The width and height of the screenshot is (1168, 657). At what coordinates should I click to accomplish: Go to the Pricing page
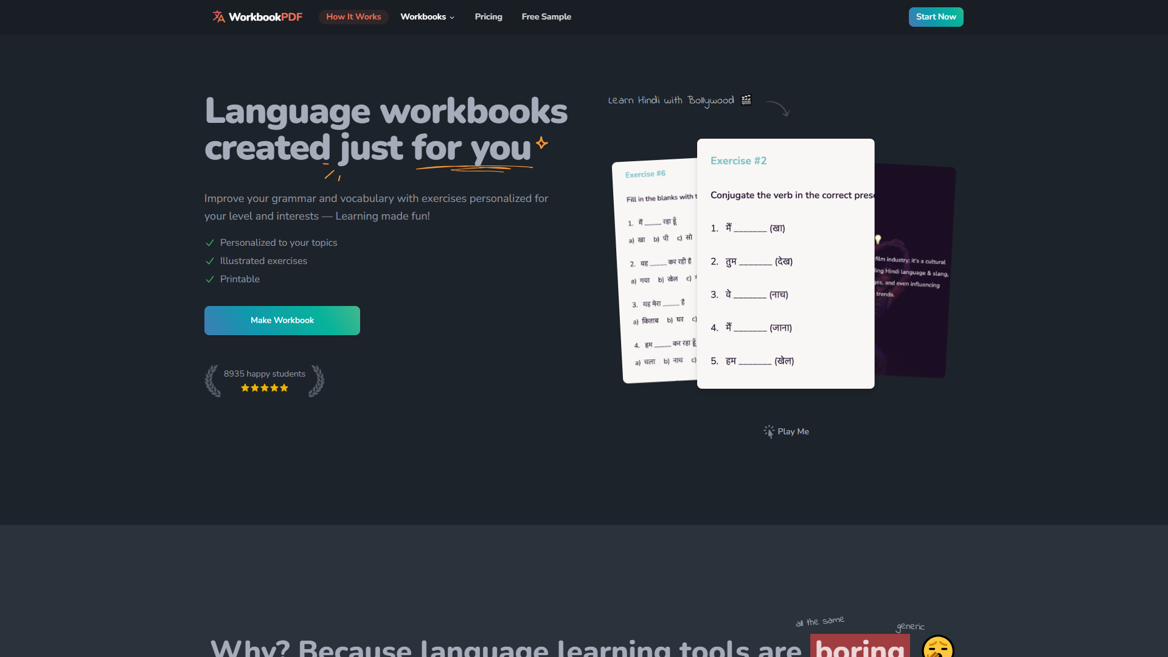pos(488,16)
